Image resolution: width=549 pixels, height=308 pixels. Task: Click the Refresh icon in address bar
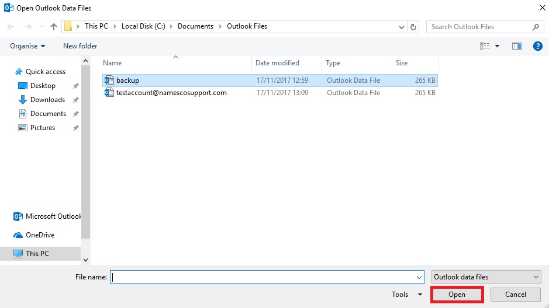coord(414,27)
